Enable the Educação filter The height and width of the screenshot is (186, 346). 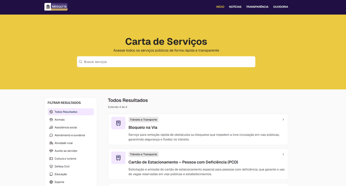click(61, 174)
